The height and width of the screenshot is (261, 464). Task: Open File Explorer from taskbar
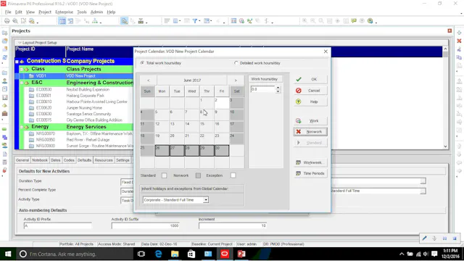coord(175,254)
